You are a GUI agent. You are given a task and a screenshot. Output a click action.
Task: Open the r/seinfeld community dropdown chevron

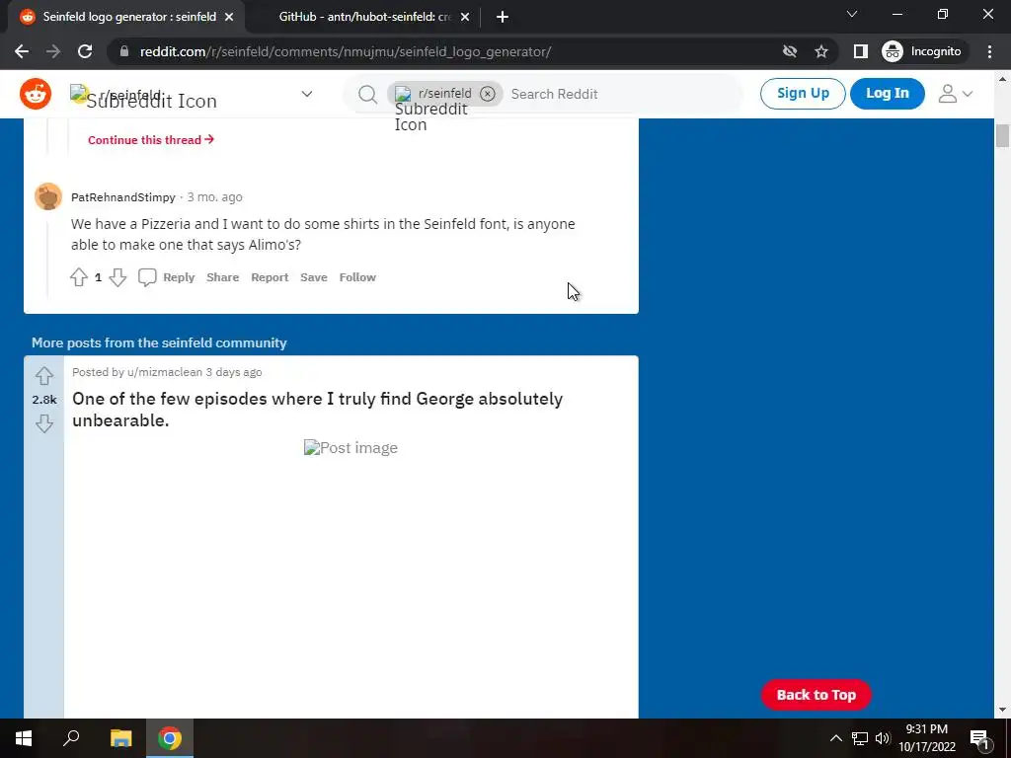point(307,94)
